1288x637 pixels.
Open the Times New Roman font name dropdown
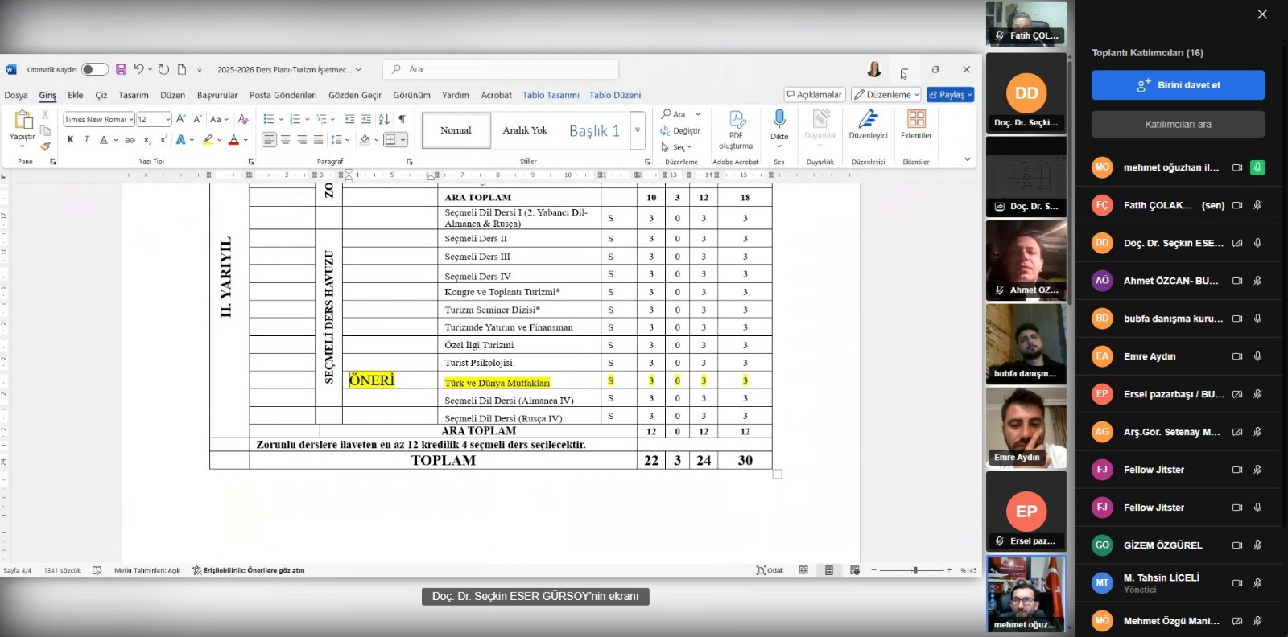pos(131,119)
